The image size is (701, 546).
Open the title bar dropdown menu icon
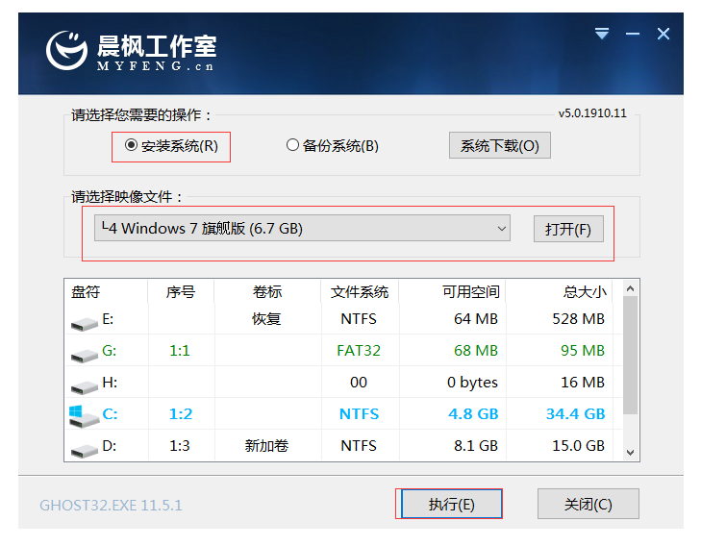pyautogui.click(x=602, y=34)
